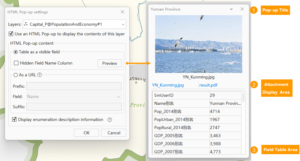Toggle Use an HTML Pop-up checkbox

[11, 34]
